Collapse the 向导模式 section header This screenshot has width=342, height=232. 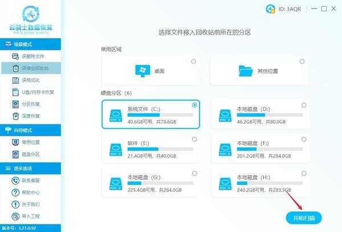tap(30, 130)
